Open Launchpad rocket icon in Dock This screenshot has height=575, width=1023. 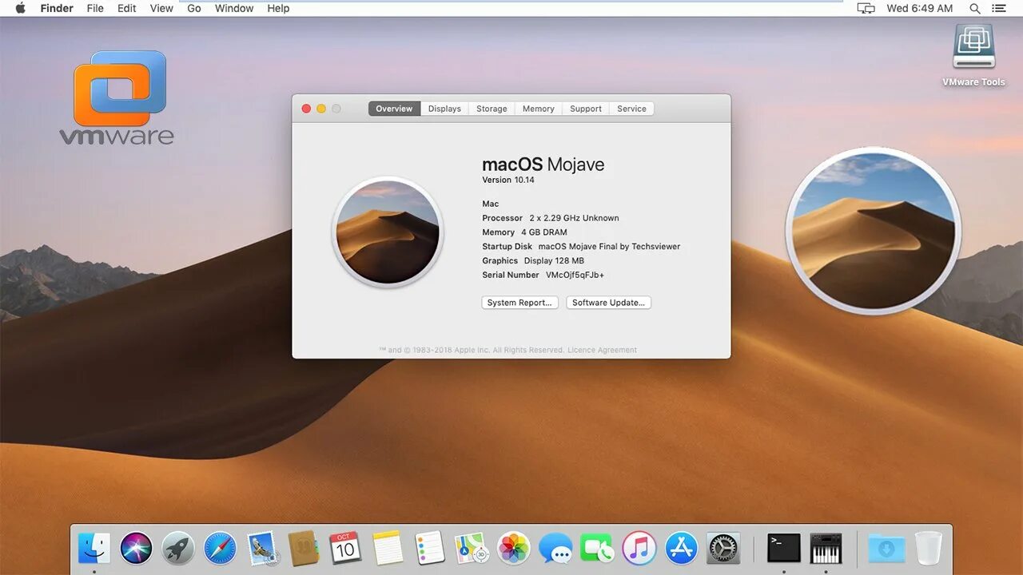coord(177,549)
